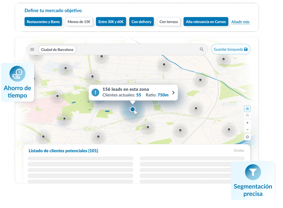Select the Ciudad de Barcelona location chip
283x208 pixels.
(57, 50)
